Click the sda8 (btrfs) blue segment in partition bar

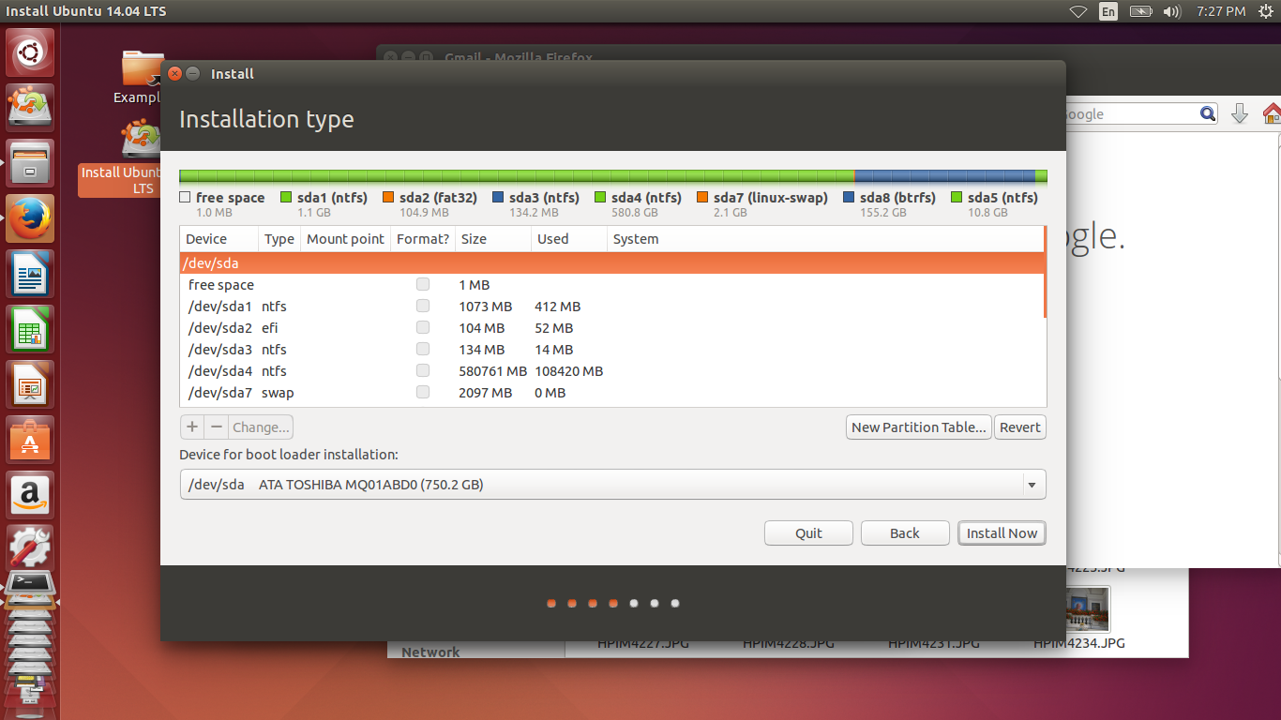(944, 176)
